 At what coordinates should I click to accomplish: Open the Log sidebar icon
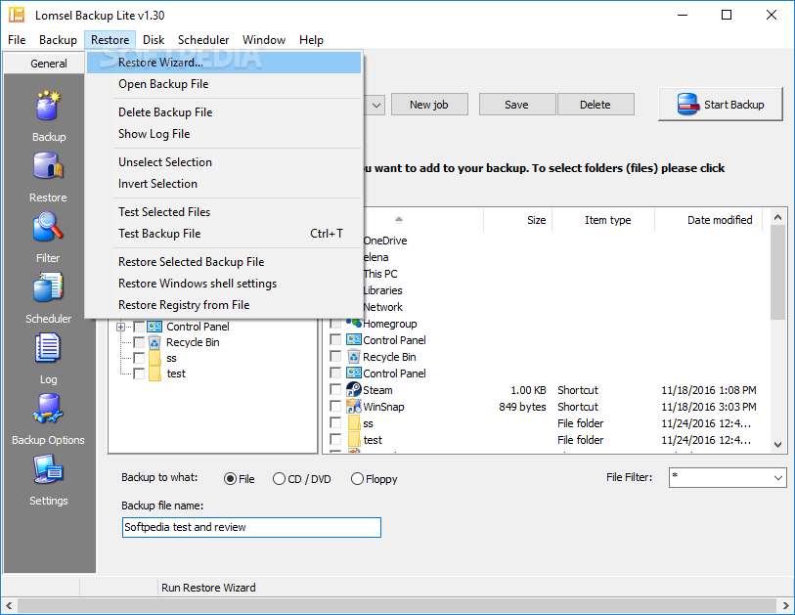pyautogui.click(x=48, y=348)
